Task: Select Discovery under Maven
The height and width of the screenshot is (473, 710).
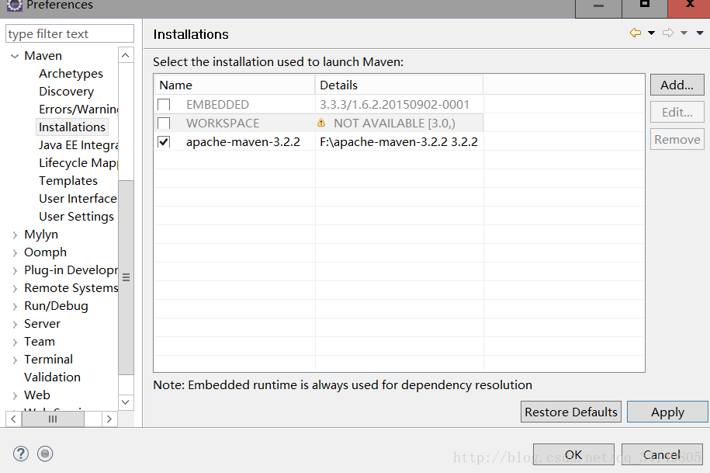Action: pos(66,92)
